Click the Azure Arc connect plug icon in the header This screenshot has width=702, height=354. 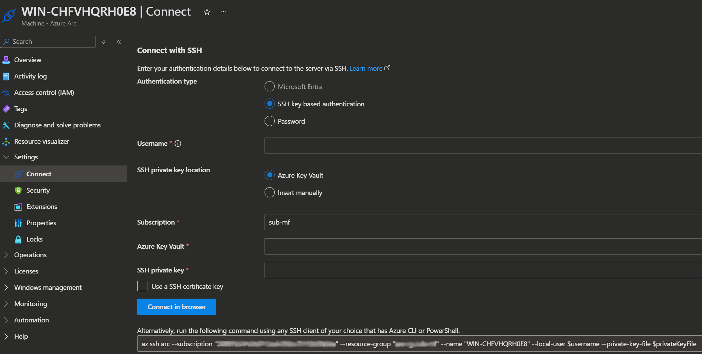point(9,15)
